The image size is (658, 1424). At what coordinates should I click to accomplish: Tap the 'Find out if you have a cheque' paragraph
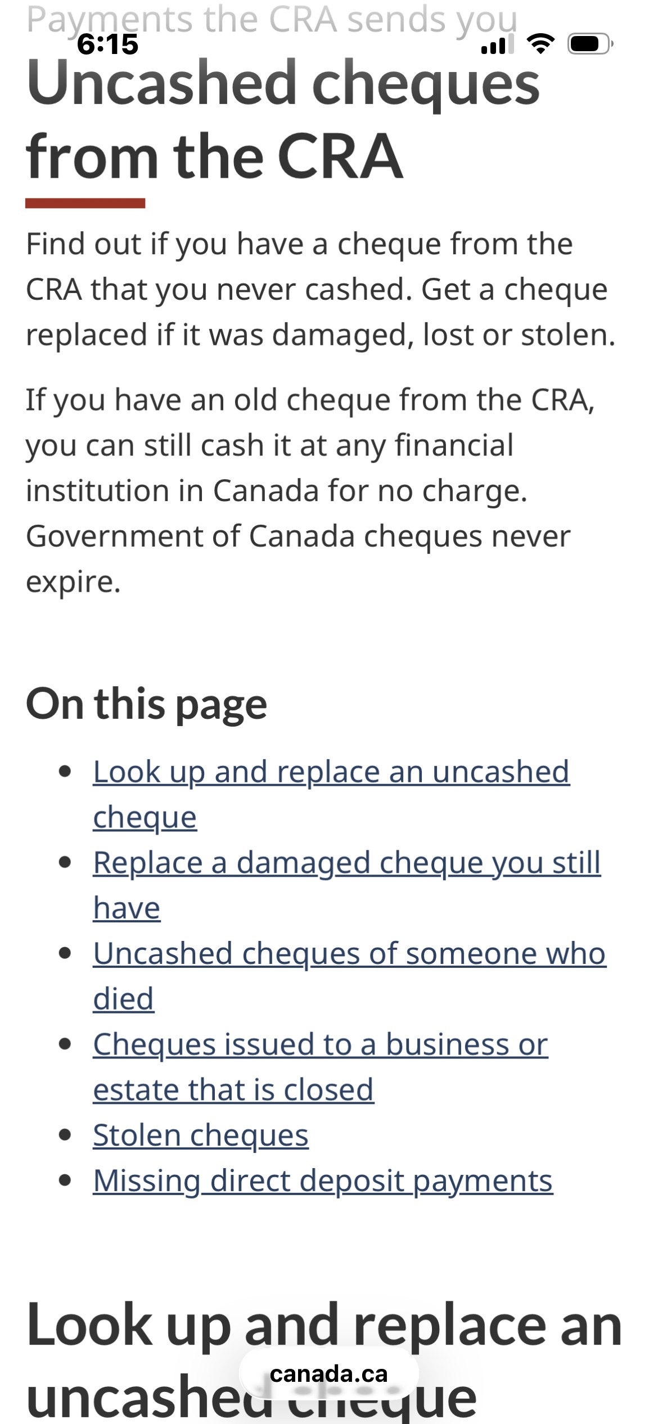coord(321,289)
